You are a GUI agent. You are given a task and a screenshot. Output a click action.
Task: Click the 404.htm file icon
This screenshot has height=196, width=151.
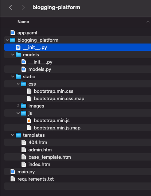24,142
